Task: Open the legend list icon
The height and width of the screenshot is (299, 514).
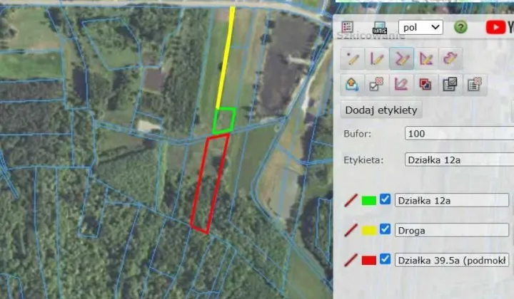Action: pyautogui.click(x=347, y=27)
